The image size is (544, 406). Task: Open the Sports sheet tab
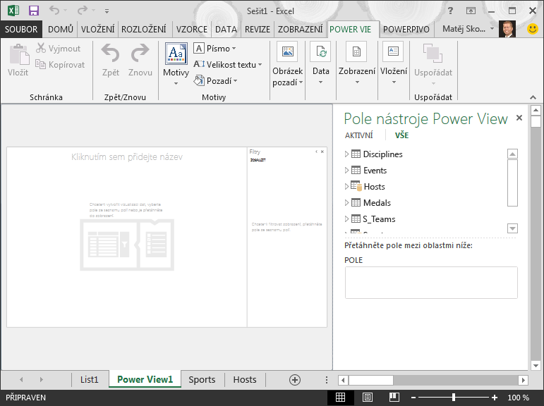pos(202,380)
